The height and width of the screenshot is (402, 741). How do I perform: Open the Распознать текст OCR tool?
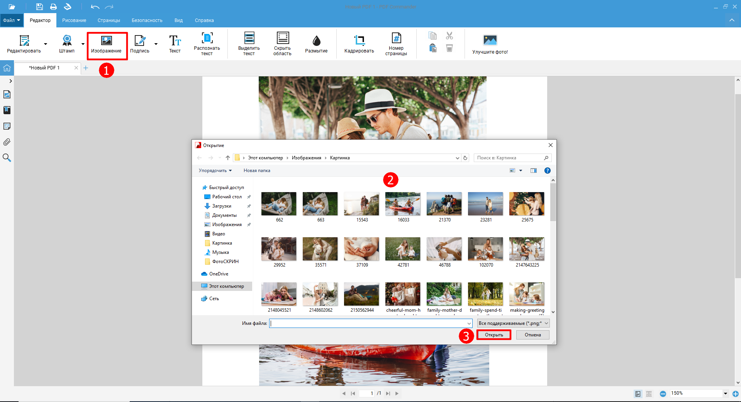point(207,44)
